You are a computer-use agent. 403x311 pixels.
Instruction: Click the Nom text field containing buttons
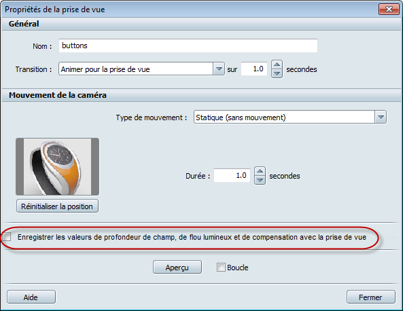click(x=188, y=45)
